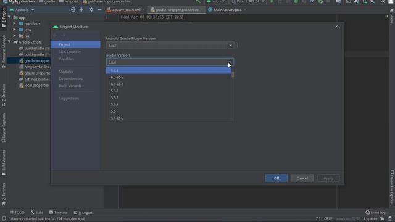Select SDK Location in dialog sidebar
The image size is (395, 222).
click(x=70, y=52)
